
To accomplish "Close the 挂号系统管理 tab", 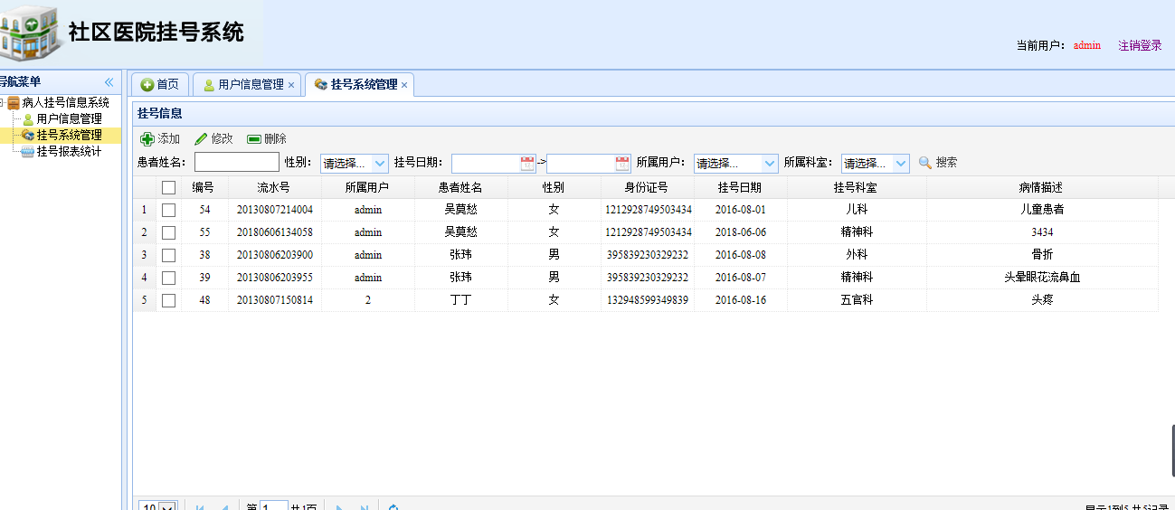I will coord(404,85).
